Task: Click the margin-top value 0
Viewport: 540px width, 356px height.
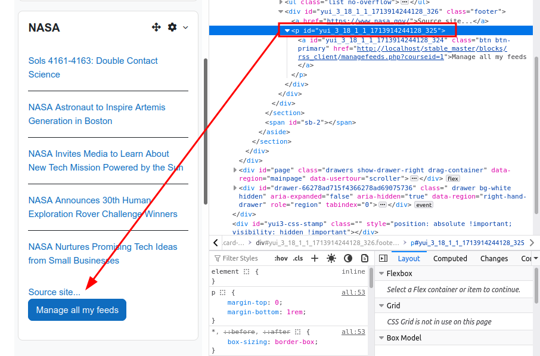Action: pos(277,302)
